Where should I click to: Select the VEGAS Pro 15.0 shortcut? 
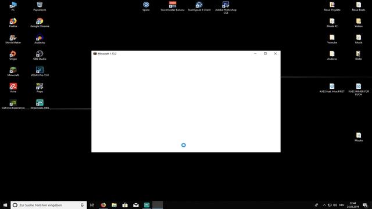(40, 72)
